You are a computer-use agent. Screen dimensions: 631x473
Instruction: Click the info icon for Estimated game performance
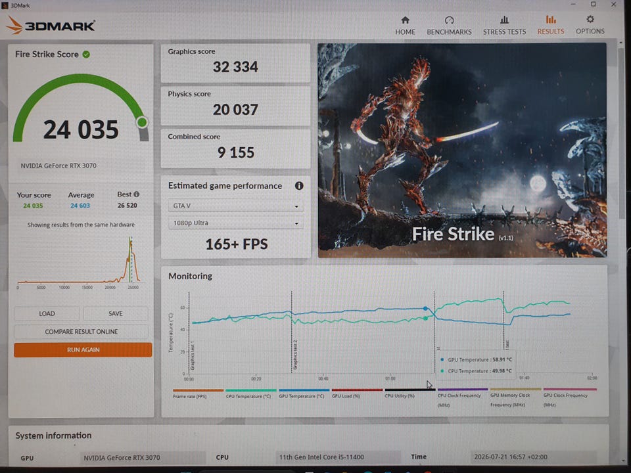[x=299, y=186]
